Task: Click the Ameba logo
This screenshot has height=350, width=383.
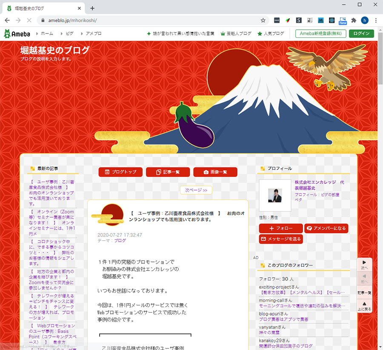Action: pyautogui.click(x=17, y=34)
